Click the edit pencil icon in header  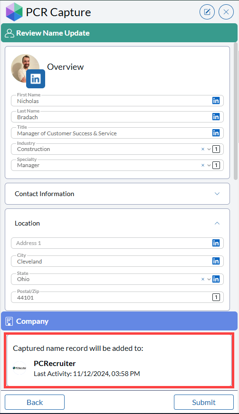(207, 12)
